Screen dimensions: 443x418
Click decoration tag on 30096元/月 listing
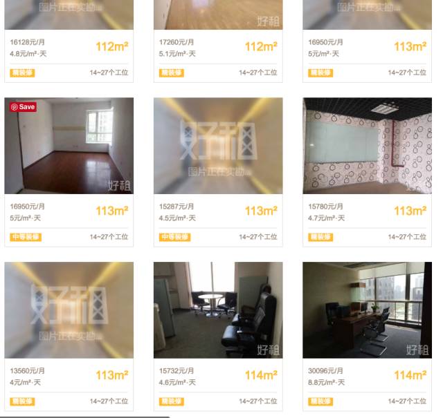(320, 401)
